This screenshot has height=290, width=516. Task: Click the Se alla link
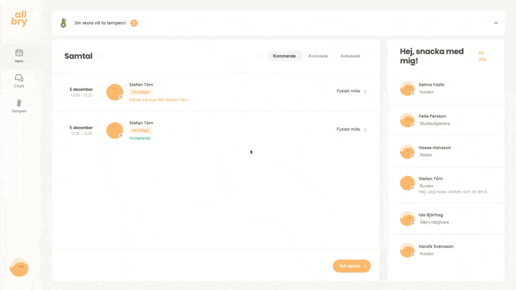tap(482, 55)
